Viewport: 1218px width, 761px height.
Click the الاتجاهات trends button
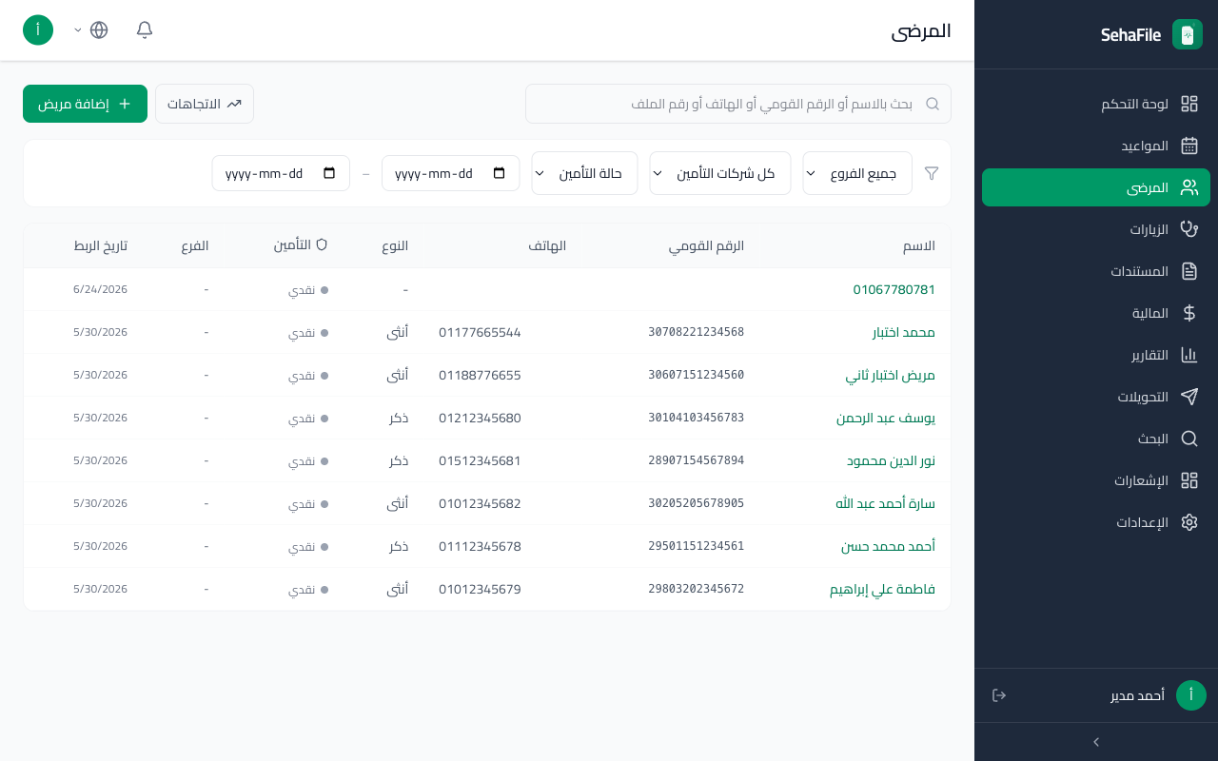[205, 104]
